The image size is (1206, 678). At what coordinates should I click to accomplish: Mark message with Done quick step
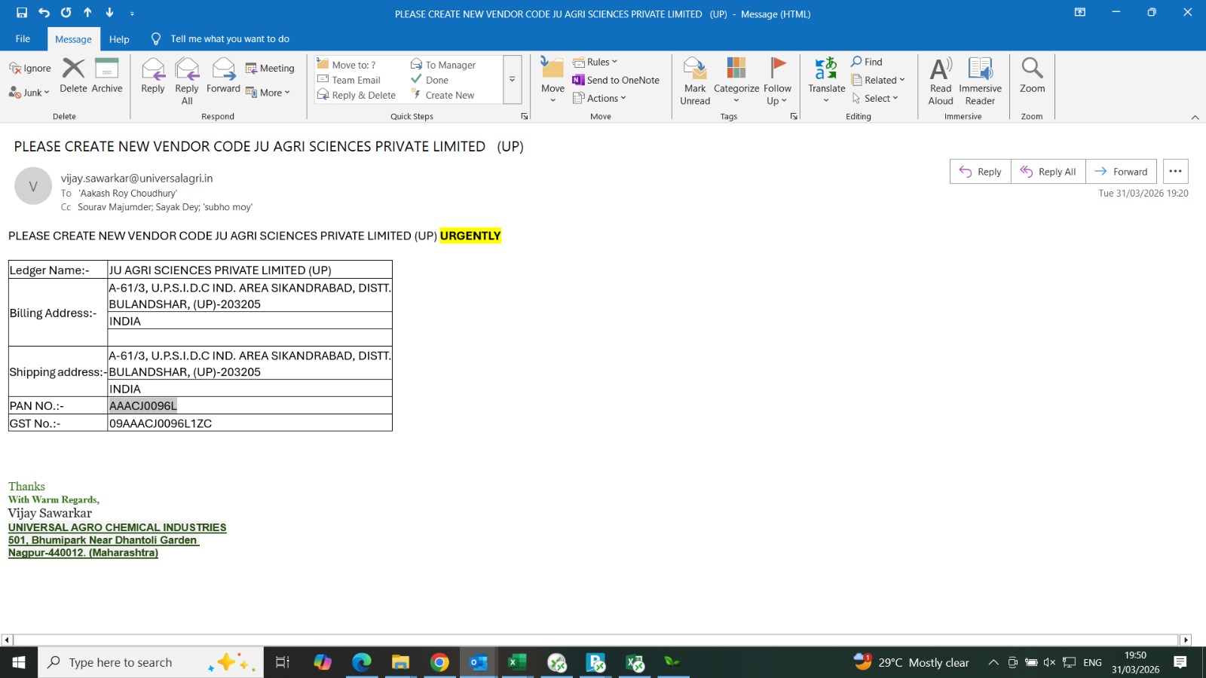tap(436, 80)
